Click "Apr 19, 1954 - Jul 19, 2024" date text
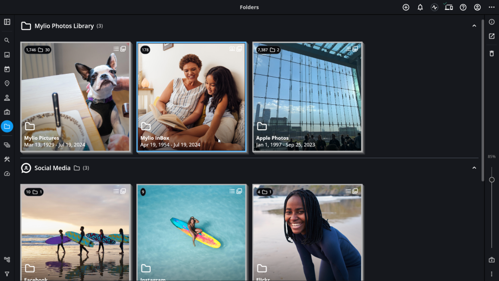Image resolution: width=499 pixels, height=281 pixels. click(x=170, y=145)
